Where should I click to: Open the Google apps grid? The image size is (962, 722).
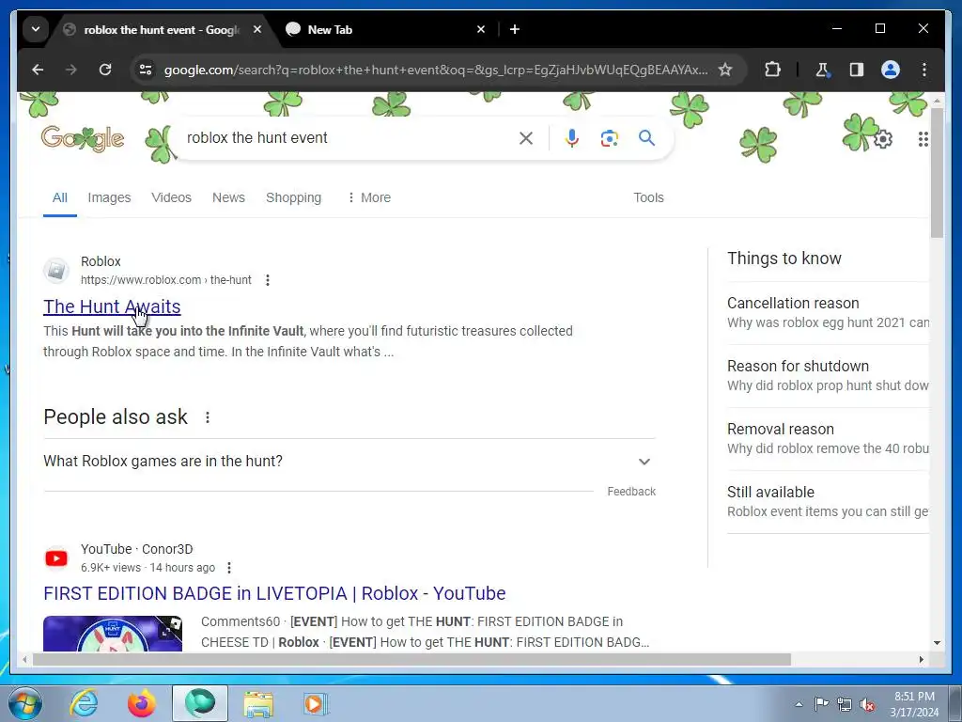pos(923,139)
